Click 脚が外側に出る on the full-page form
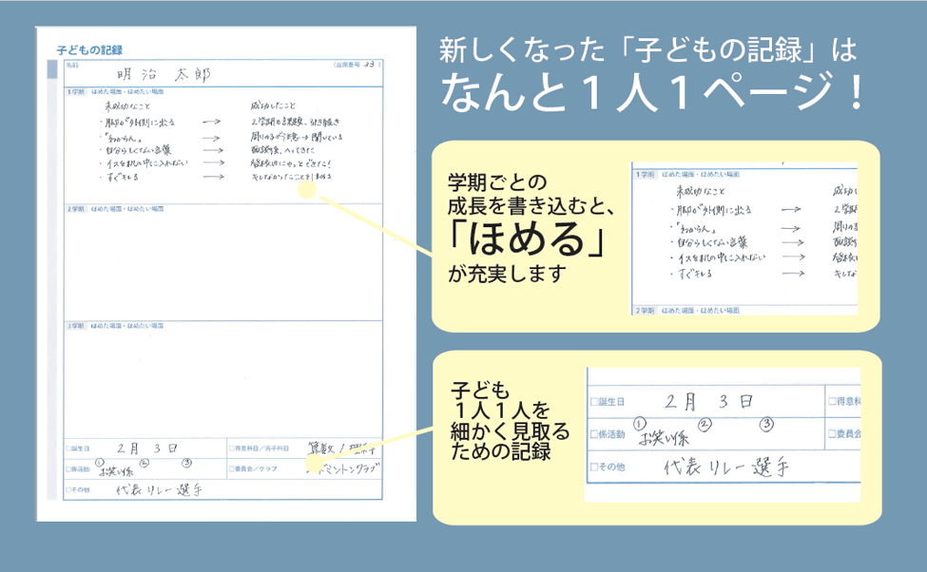This screenshot has width=927, height=572. [139, 123]
